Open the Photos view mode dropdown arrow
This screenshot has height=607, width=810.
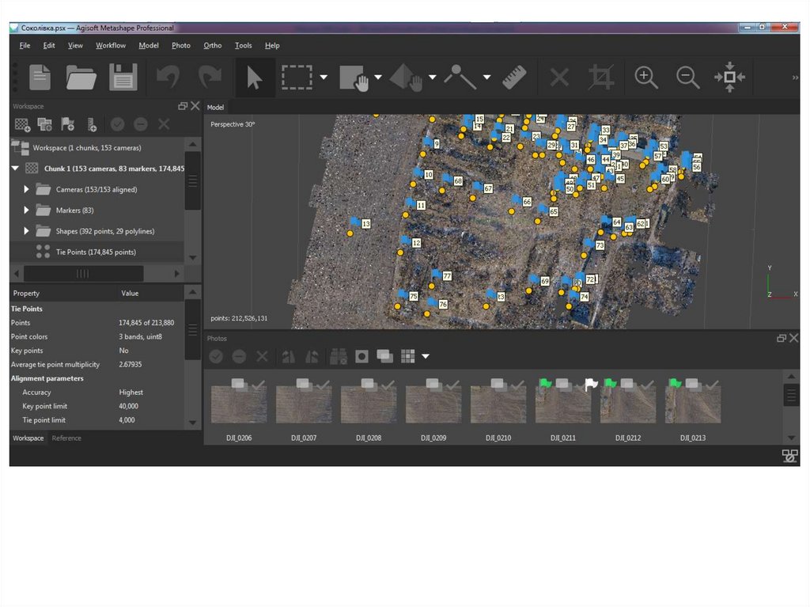[x=426, y=356]
